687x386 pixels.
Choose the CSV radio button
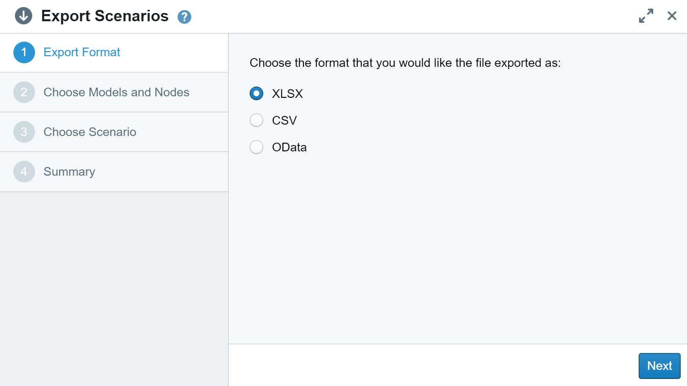click(x=257, y=120)
